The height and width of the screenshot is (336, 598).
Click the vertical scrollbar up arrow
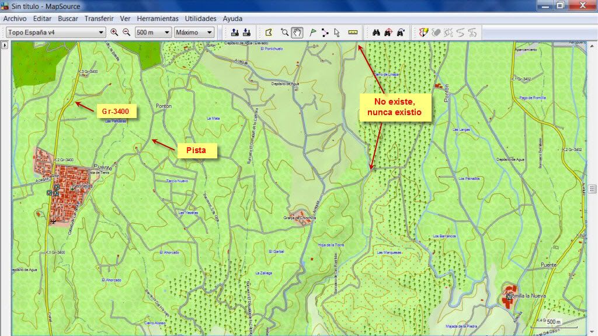coord(592,46)
